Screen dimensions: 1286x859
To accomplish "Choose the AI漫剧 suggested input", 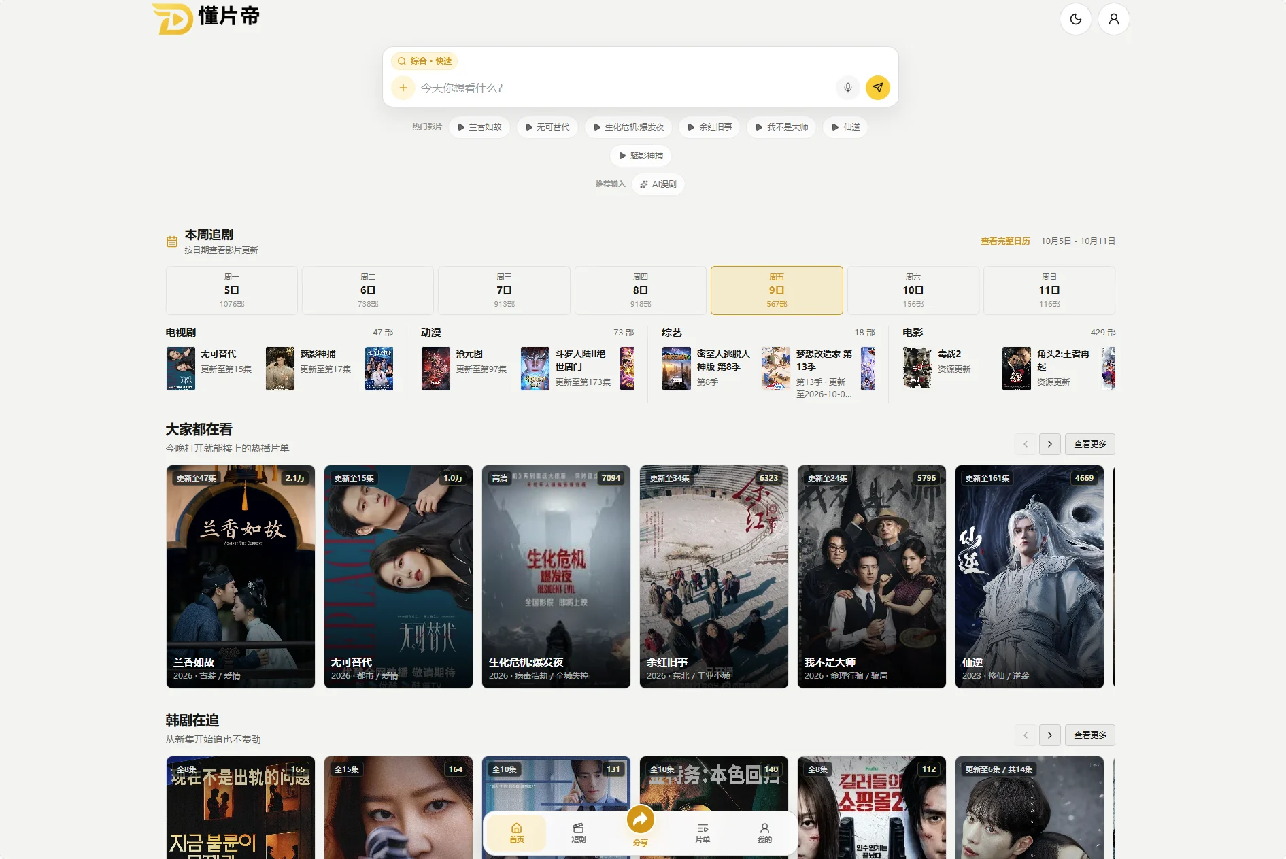I will click(x=658, y=184).
